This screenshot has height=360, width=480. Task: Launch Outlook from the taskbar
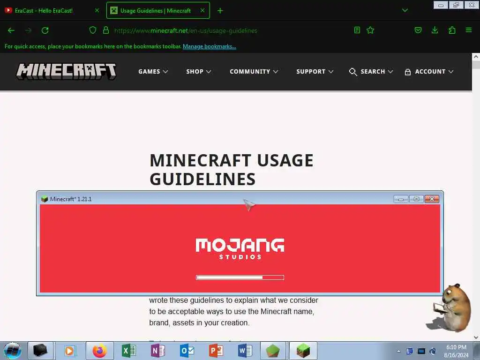[187, 351]
